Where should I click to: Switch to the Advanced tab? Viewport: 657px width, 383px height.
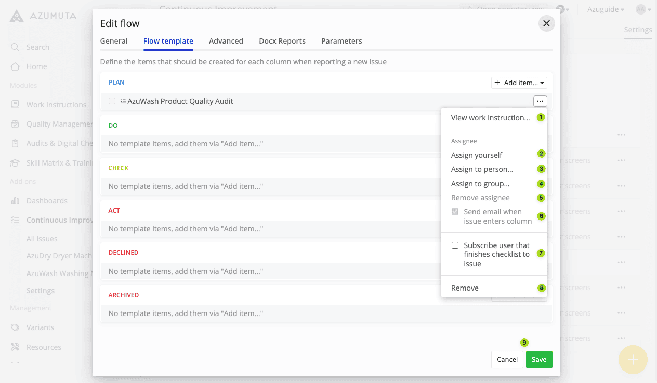click(226, 41)
